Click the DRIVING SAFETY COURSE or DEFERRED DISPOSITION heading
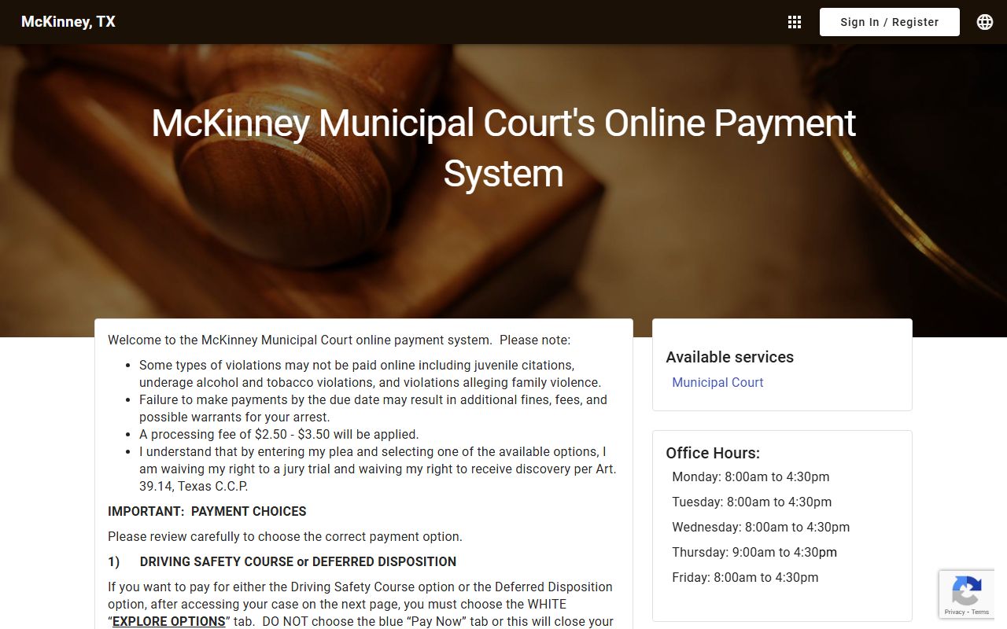Screen dimensions: 1007x629 pyautogui.click(x=298, y=561)
